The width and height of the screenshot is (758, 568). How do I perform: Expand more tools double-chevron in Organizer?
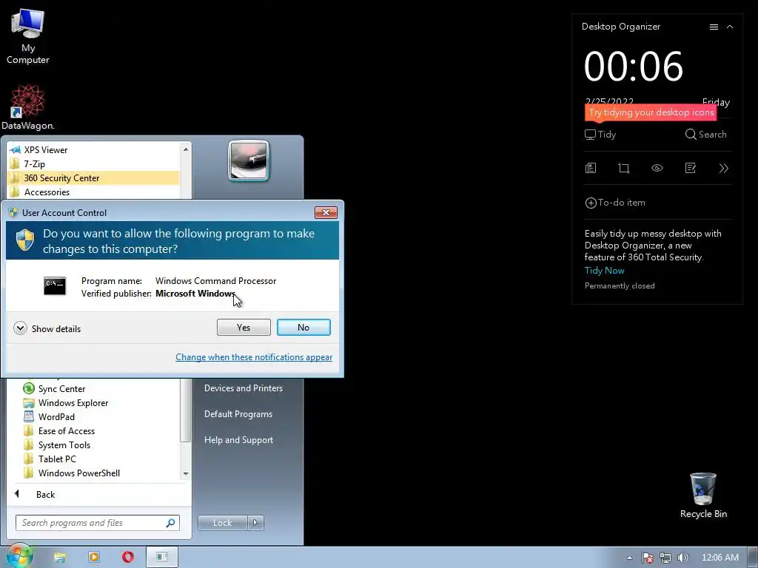point(724,168)
